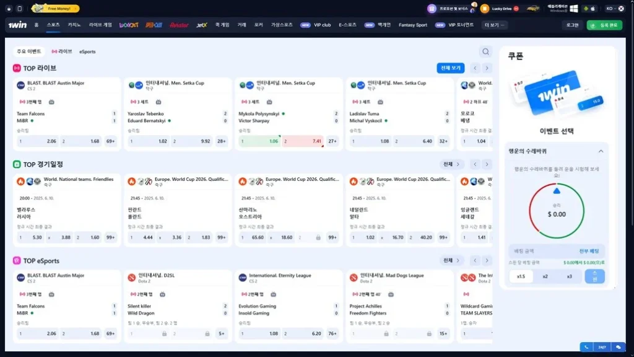Click the blue 전체 보기 button
Screen dimensions: 634x357
tap(450, 68)
